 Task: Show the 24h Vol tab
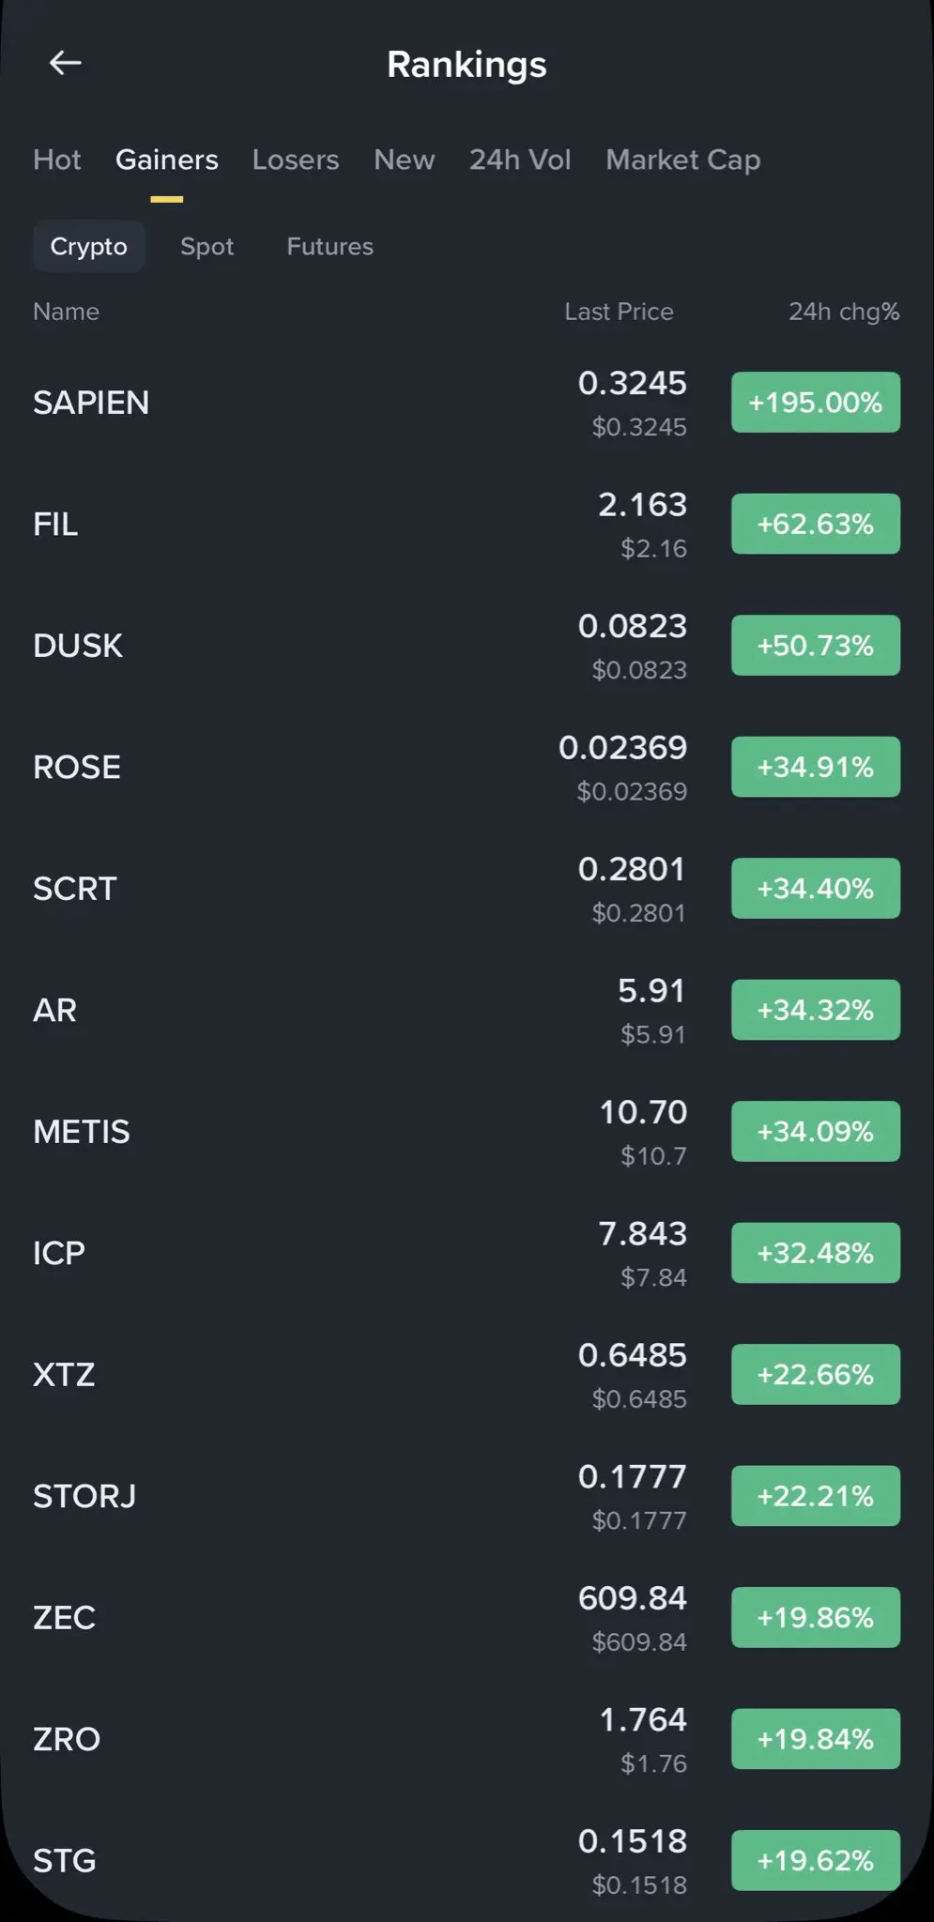pos(520,160)
